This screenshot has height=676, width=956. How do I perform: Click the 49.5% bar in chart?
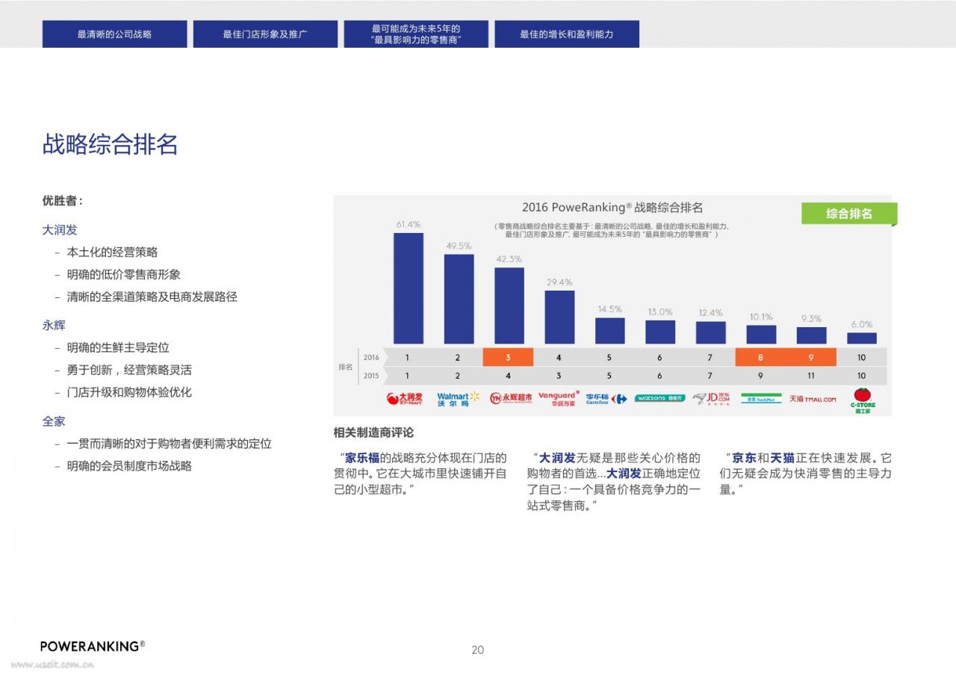click(x=459, y=299)
